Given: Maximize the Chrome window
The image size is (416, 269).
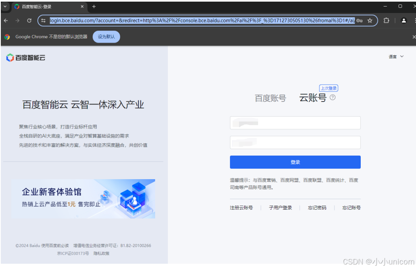Looking at the screenshot, I should pos(400,7).
